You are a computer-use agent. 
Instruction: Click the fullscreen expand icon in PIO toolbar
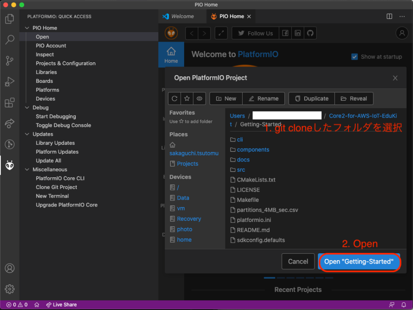pyautogui.click(x=221, y=33)
